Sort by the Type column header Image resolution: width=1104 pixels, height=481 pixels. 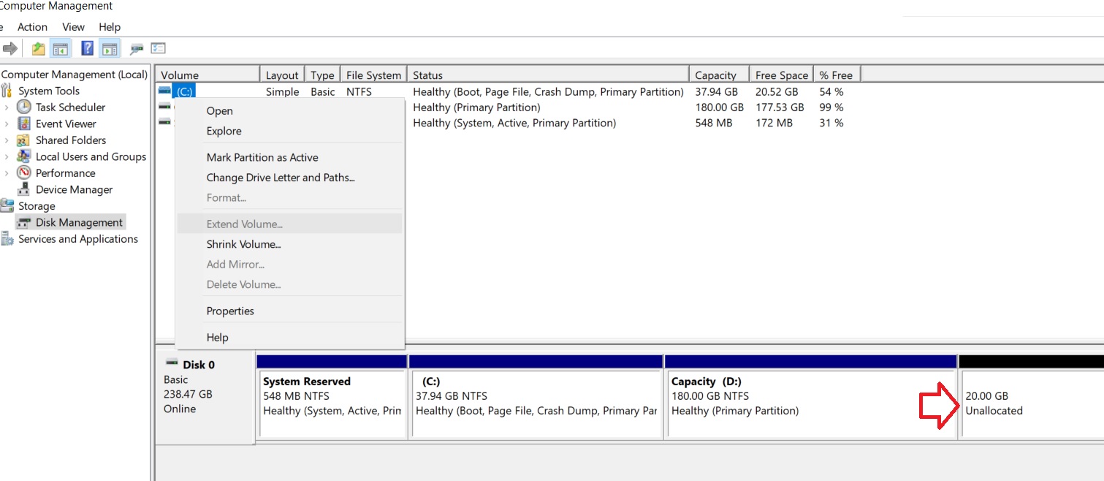(322, 75)
